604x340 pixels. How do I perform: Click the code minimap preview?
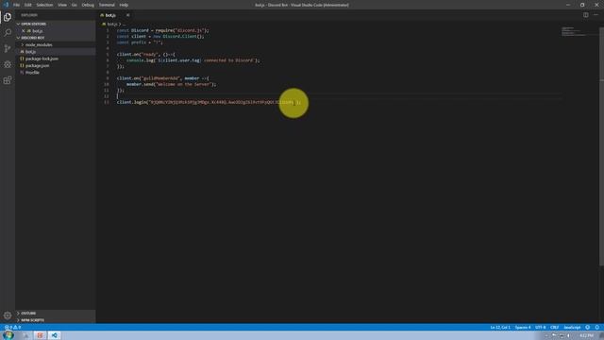tap(573, 31)
